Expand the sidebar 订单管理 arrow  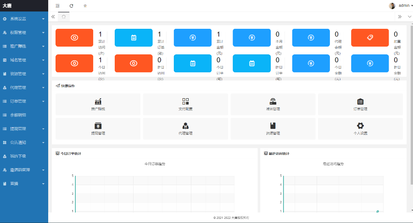43,101
